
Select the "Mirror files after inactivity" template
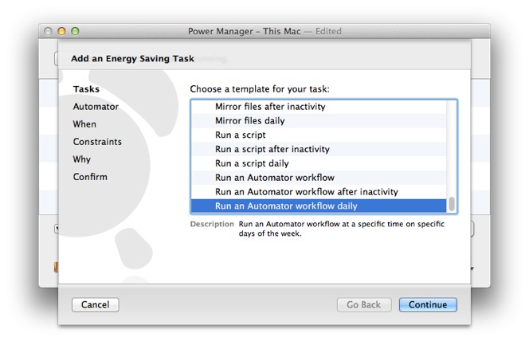(x=270, y=107)
